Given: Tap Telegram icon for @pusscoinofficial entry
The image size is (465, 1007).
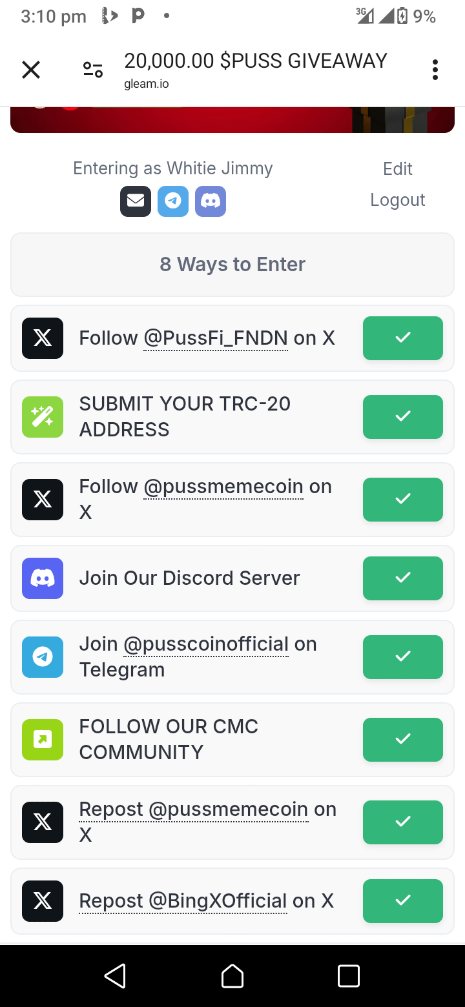Looking at the screenshot, I should point(43,657).
